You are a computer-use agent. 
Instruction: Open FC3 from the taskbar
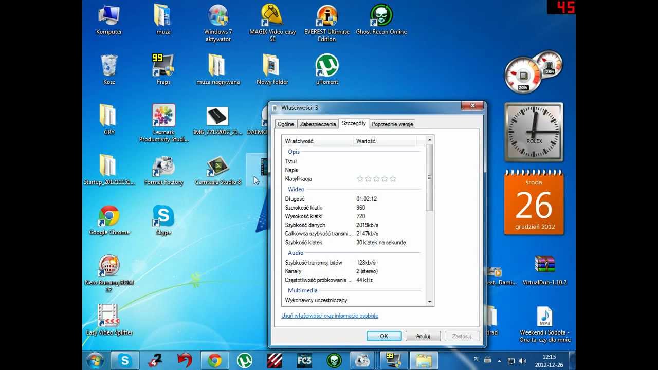click(304, 360)
